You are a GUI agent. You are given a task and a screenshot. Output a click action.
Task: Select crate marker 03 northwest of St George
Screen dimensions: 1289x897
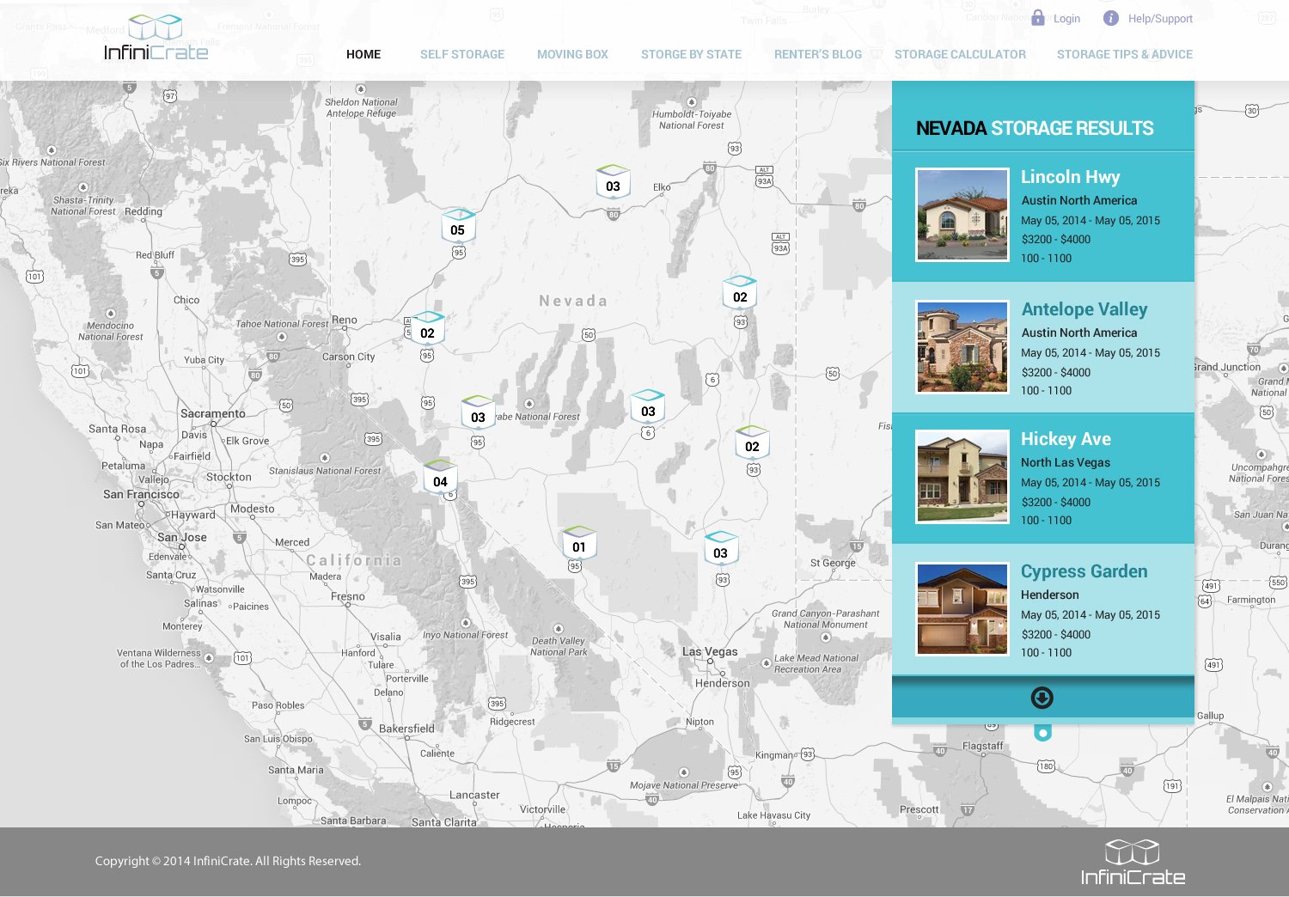tap(720, 550)
